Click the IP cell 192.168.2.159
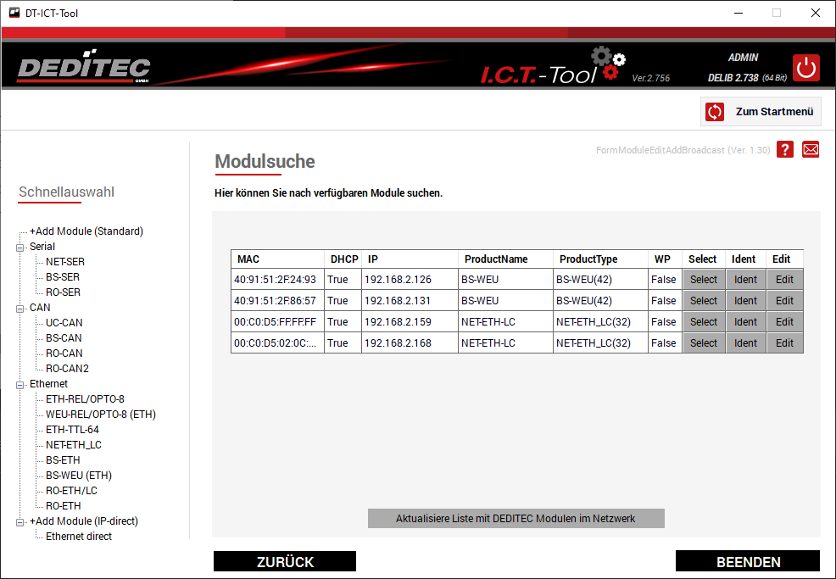Screen dimensions: 836x579 coord(398,322)
